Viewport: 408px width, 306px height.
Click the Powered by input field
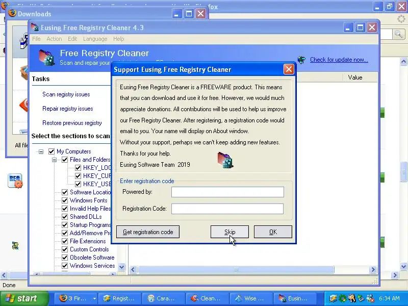tap(227, 192)
